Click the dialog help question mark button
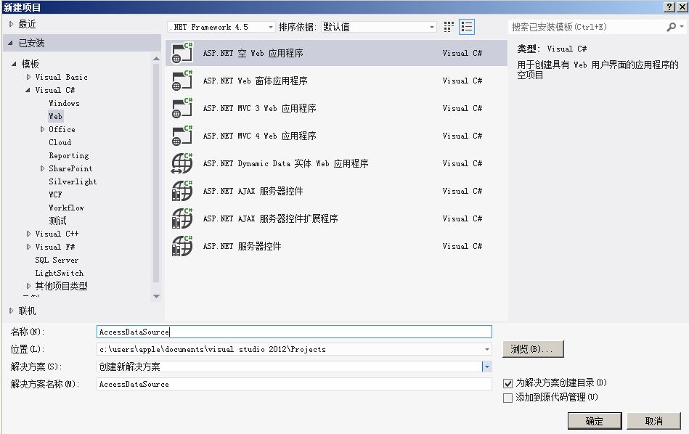This screenshot has height=434, width=689. click(x=669, y=7)
